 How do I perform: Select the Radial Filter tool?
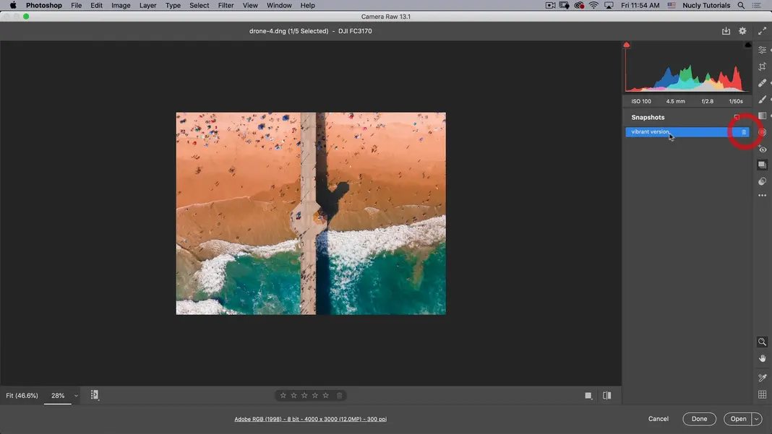click(762, 132)
